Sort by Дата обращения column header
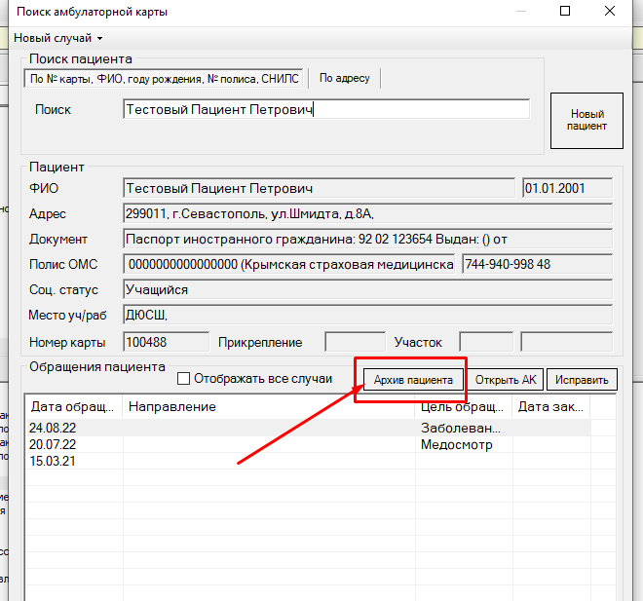The height and width of the screenshot is (601, 643). coord(73,406)
